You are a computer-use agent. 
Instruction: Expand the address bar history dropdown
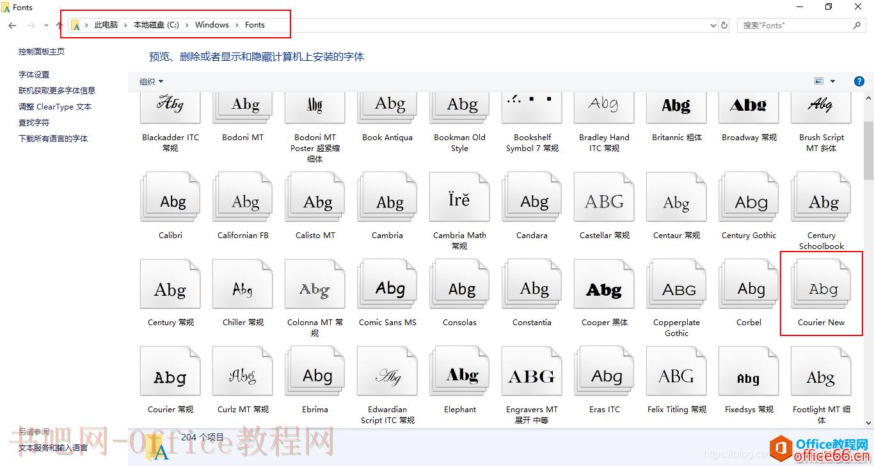713,26
